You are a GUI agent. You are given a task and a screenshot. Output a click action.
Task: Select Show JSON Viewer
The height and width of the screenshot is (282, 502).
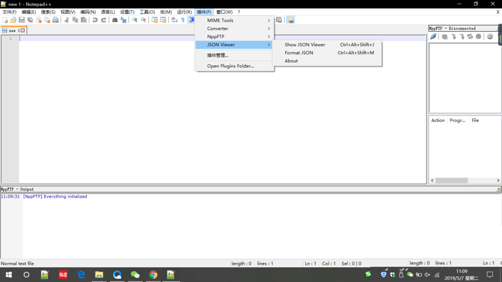pyautogui.click(x=327, y=45)
